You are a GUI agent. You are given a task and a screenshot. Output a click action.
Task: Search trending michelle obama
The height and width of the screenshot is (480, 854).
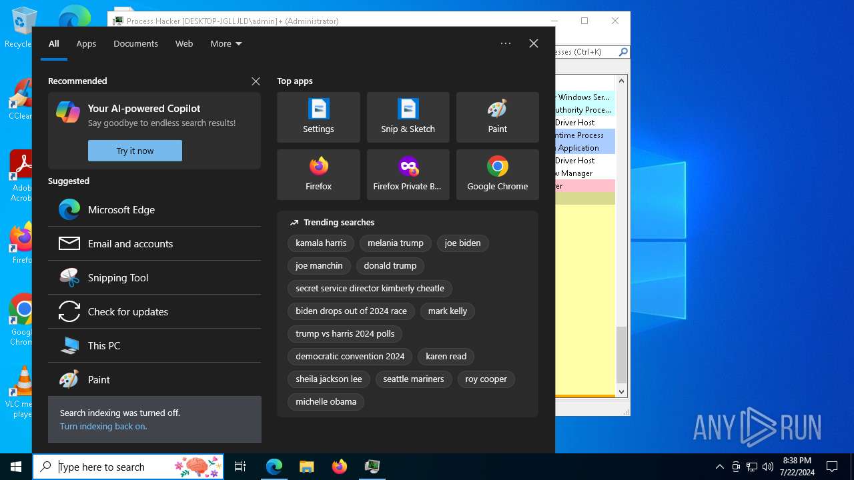(x=326, y=402)
